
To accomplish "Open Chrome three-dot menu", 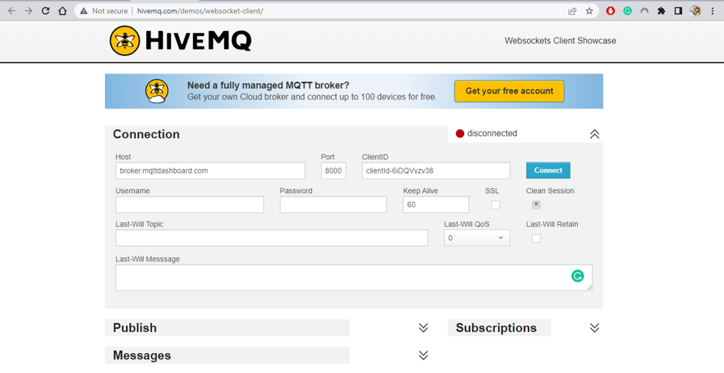I will click(x=712, y=11).
